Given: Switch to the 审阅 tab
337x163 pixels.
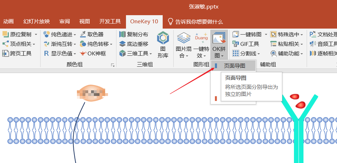Looking at the screenshot, I should click(65, 22).
